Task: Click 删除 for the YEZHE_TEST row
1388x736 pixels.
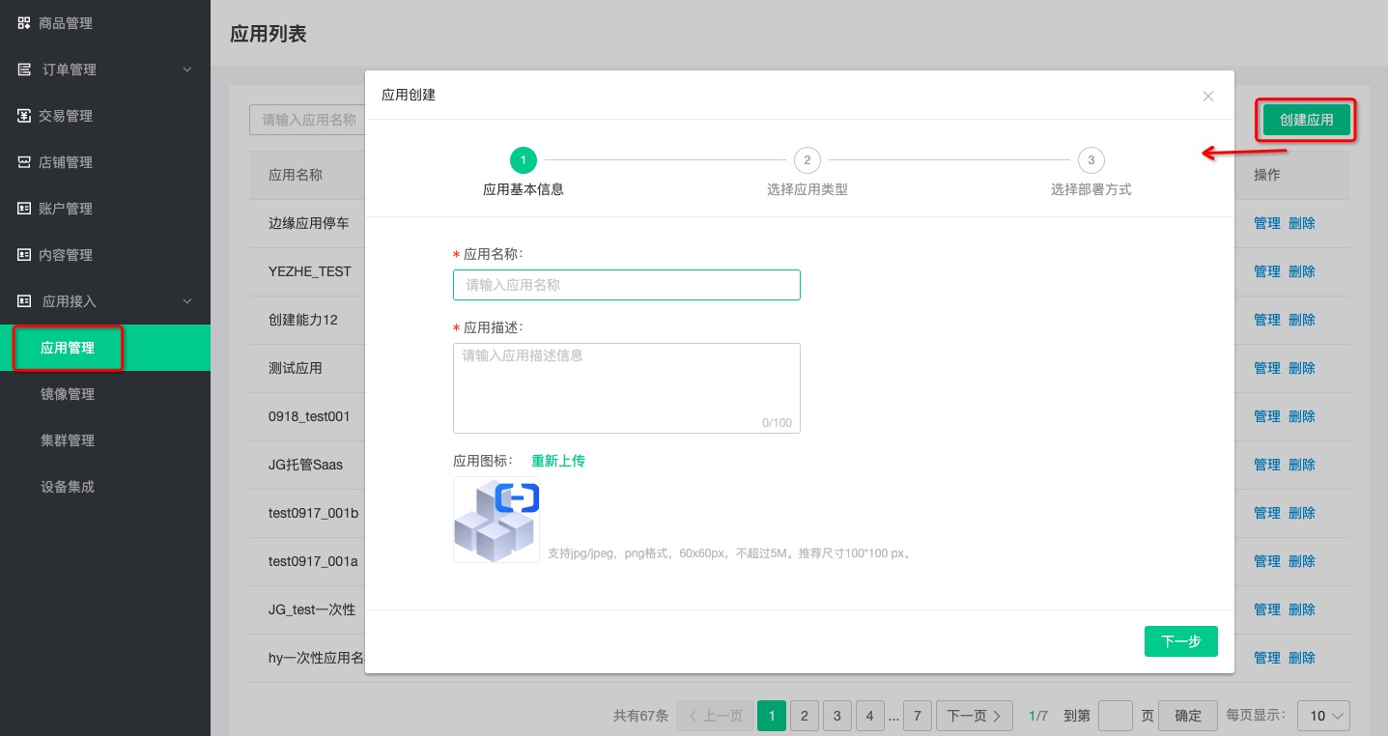Action: 1302,271
